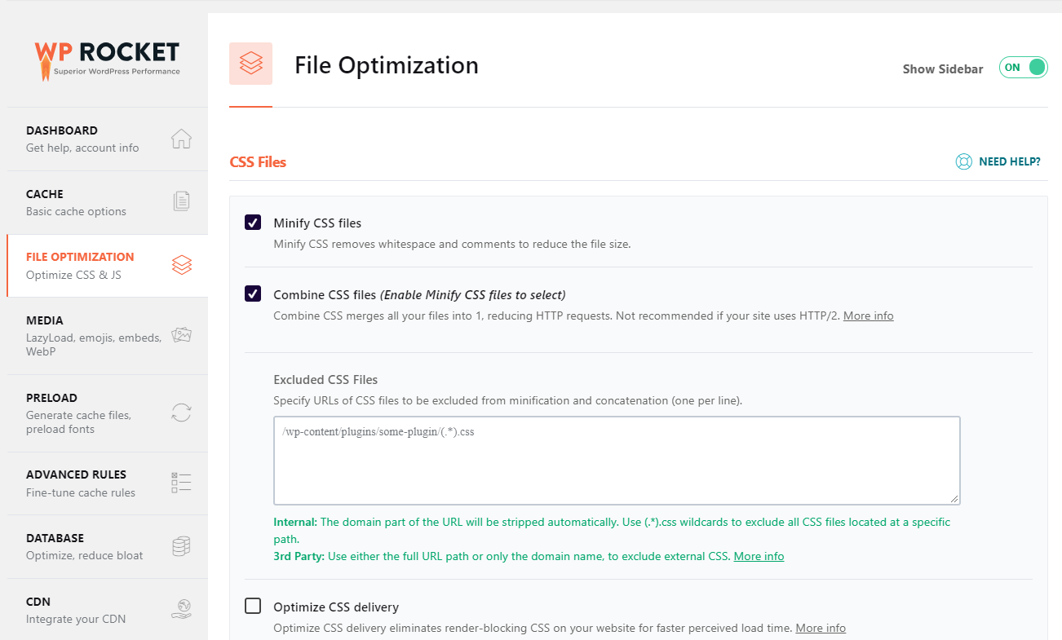Click the WP Rocket logo

107,60
